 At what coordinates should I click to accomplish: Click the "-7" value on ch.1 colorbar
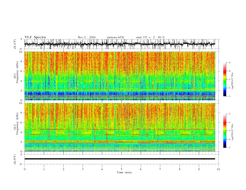click(x=229, y=96)
